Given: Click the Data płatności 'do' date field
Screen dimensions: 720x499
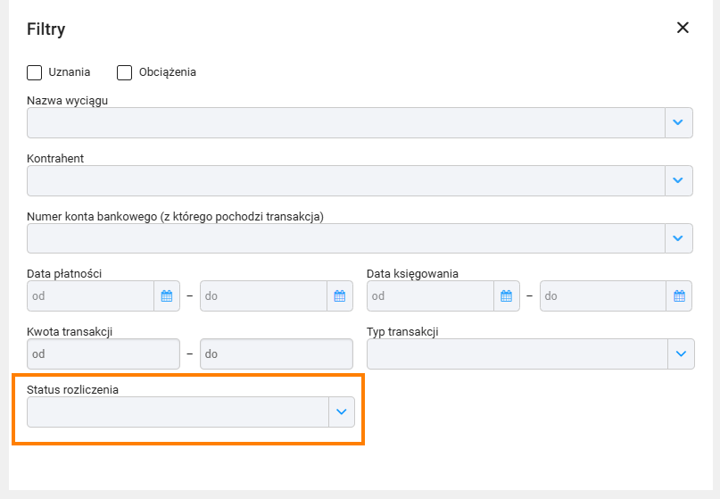Looking at the screenshot, I should point(263,295).
